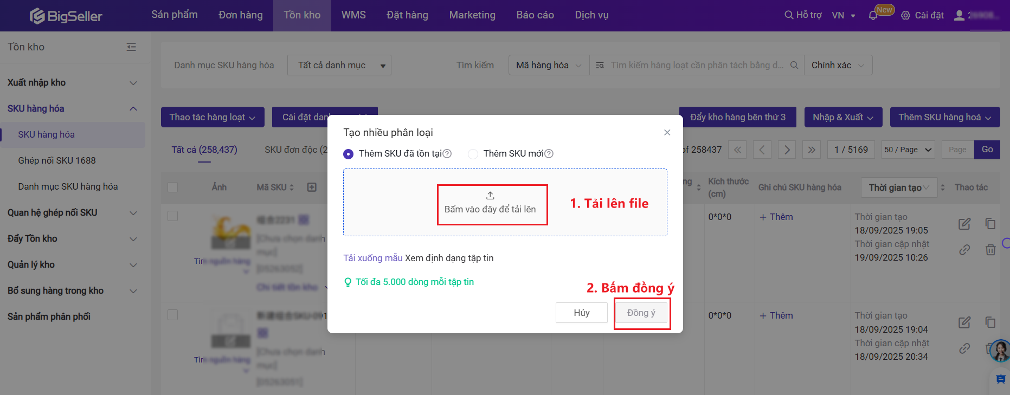Click the Hủy button
Screen dimensions: 1010x395
[581, 313]
